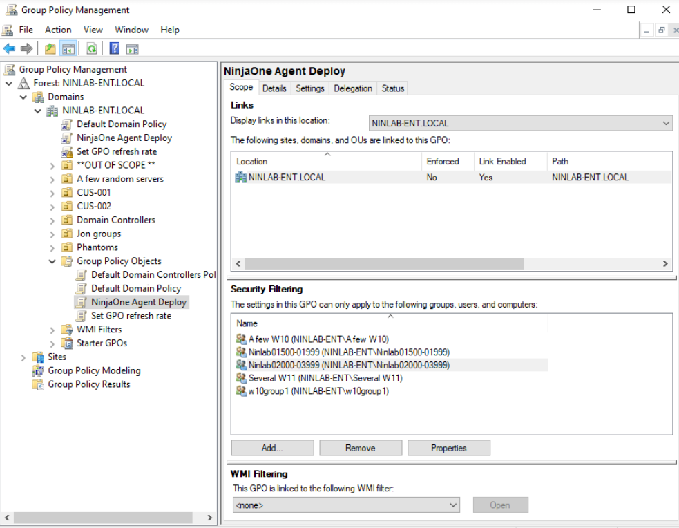Click the Remove button
This screenshot has width=679, height=528.
(360, 448)
